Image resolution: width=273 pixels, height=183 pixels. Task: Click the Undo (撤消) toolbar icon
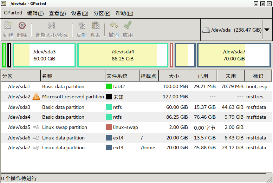tap(114, 25)
